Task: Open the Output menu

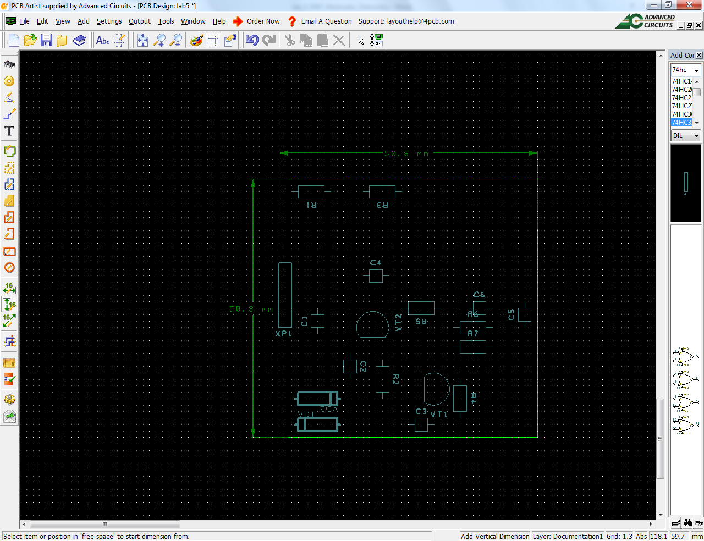Action: point(140,21)
